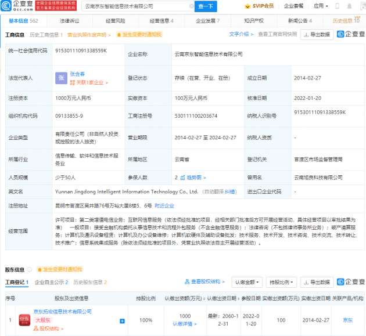Open 营业执照作废声明 link

(89, 35)
